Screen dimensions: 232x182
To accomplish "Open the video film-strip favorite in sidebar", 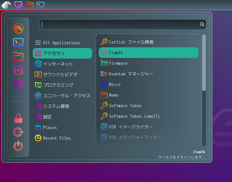I will click(18, 70).
